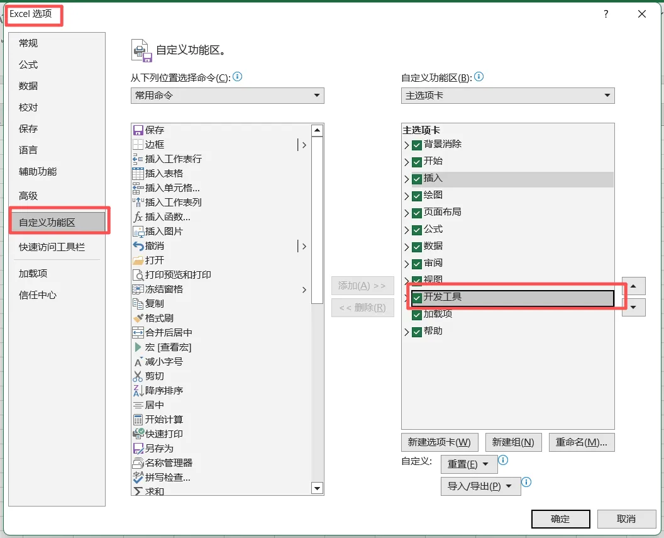
Task: Select the Copy (复制) icon
Action: [x=138, y=303]
